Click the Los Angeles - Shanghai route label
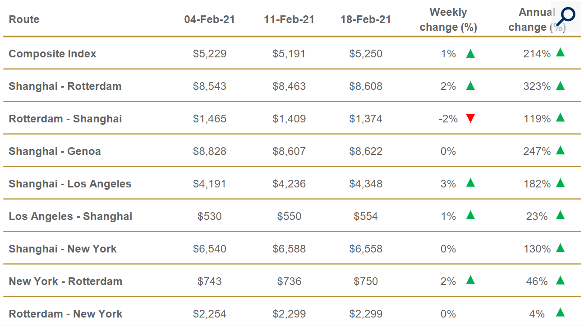Image resolution: width=584 pixels, height=327 pixels. pyautogui.click(x=70, y=216)
